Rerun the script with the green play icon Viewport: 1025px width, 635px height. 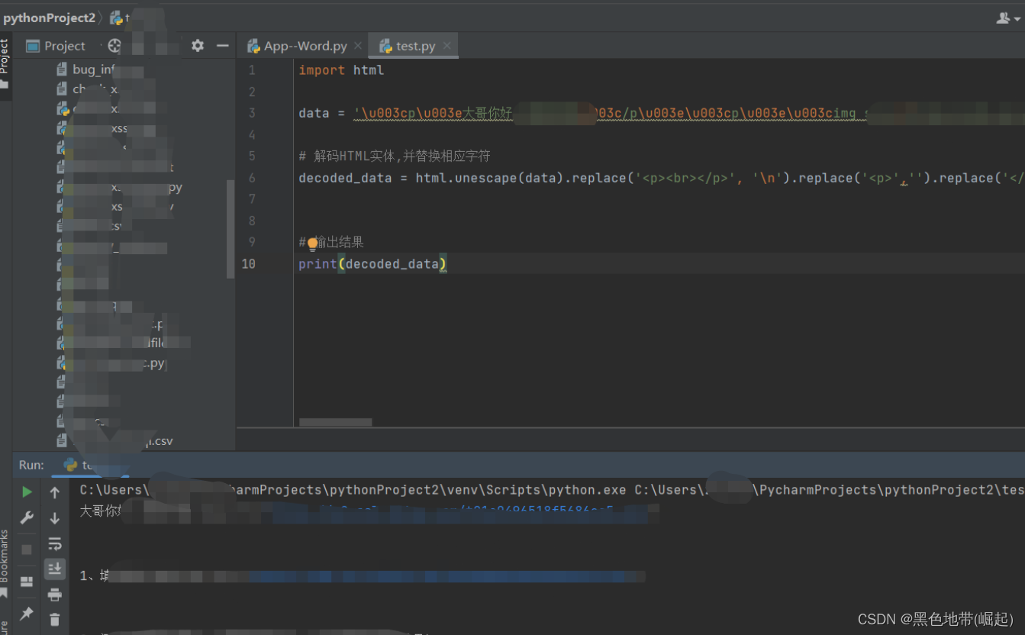(27, 492)
